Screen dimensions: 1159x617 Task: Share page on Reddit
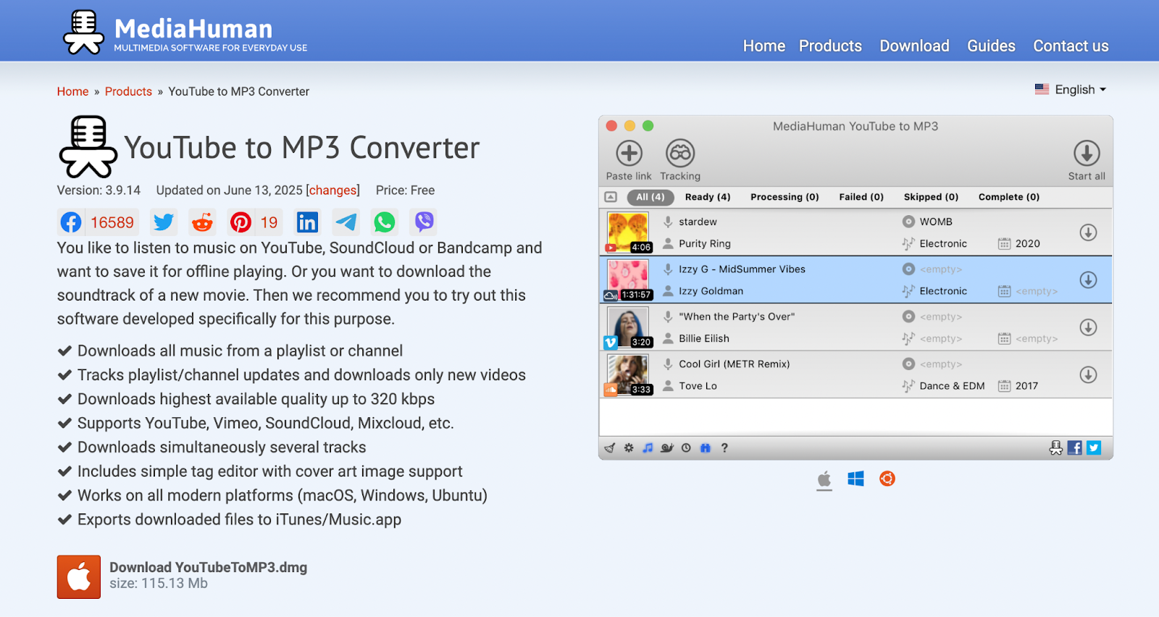[202, 222]
